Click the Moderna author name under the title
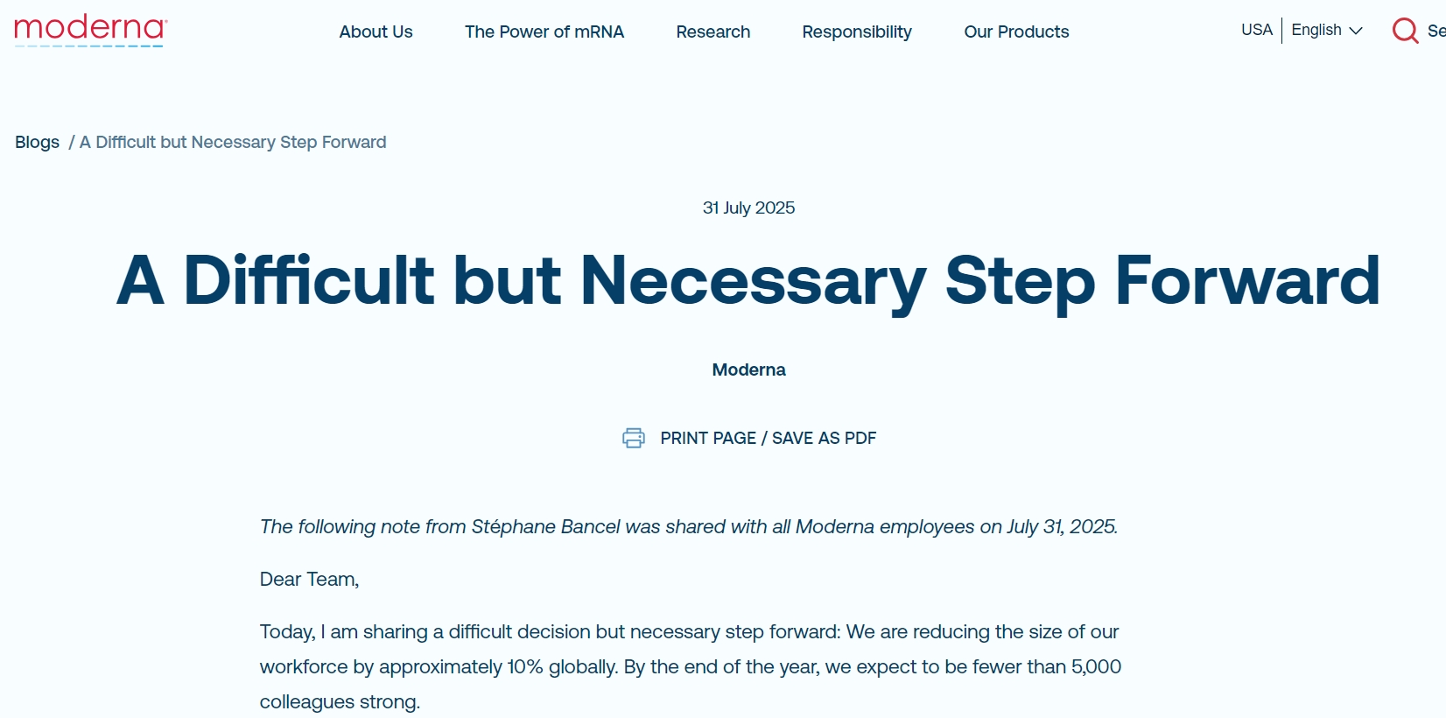Screen dimensions: 1446x718 748,370
